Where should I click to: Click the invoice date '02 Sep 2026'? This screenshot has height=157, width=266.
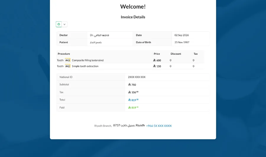coord(181,35)
